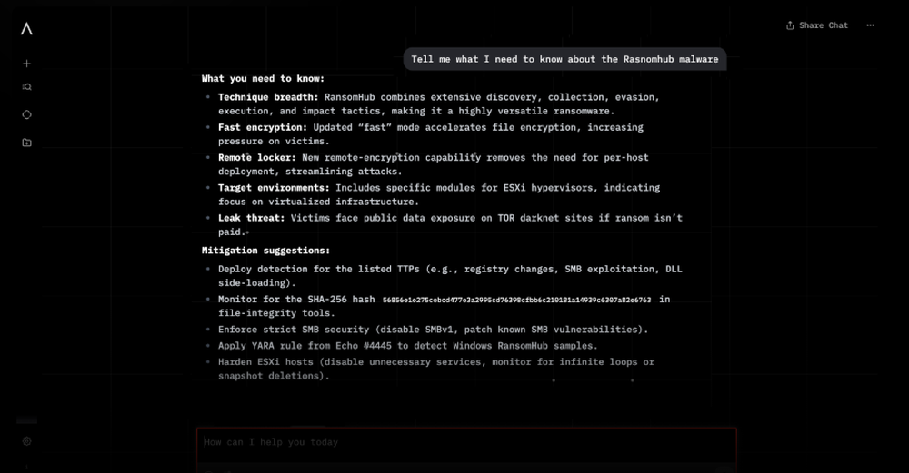Click the 'Mitigation suggestions:' heading
The width and height of the screenshot is (909, 473).
point(265,251)
